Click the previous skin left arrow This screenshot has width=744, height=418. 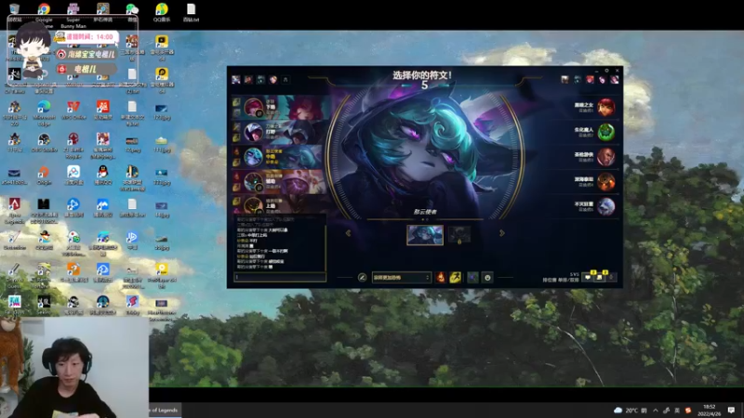[348, 233]
